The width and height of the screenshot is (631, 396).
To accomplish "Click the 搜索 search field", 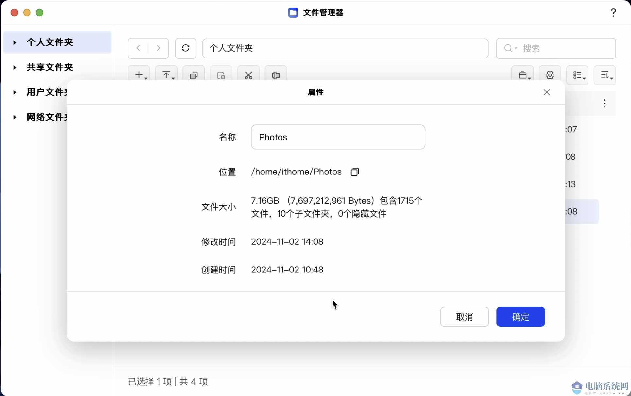I will pyautogui.click(x=556, y=48).
